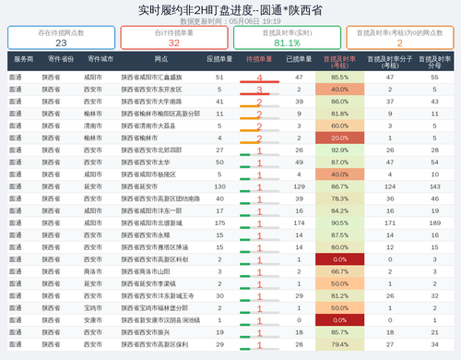The image size is (461, 360).
Task: Select the 陕西省商洛市山阳 outlet name
Action: 146,271
